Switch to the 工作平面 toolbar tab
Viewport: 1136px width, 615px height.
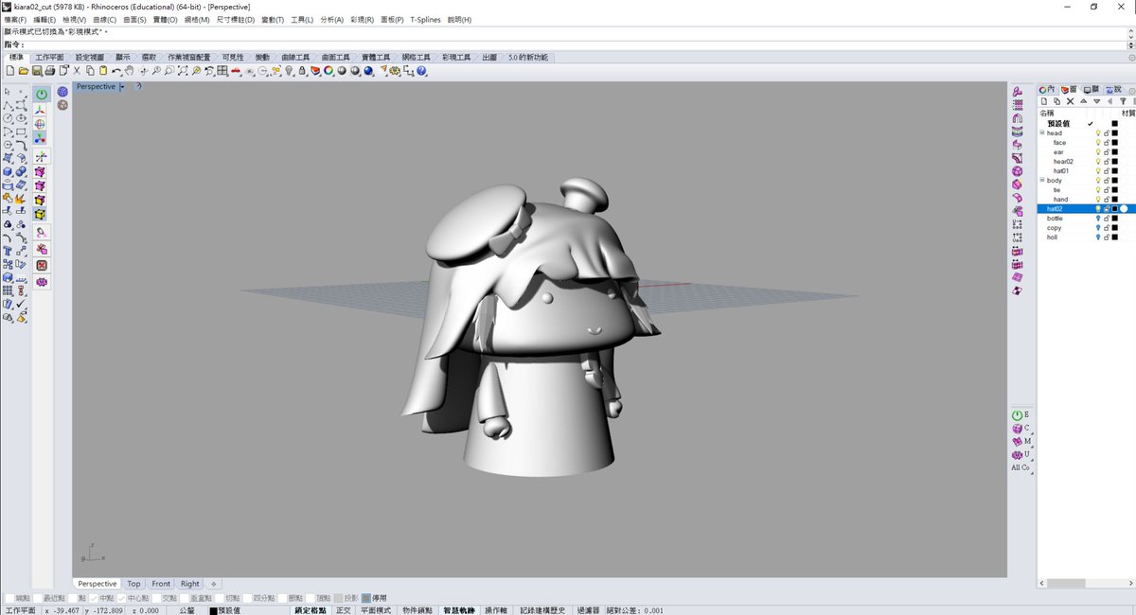click(x=49, y=58)
